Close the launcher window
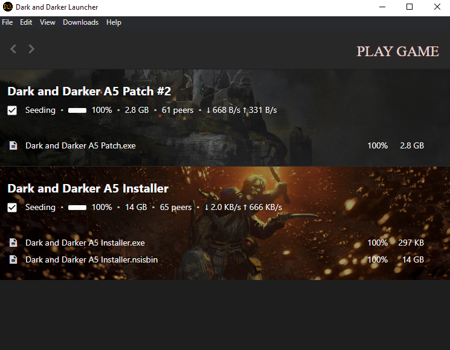Viewport: 450px width, 350px height. pyautogui.click(x=437, y=7)
